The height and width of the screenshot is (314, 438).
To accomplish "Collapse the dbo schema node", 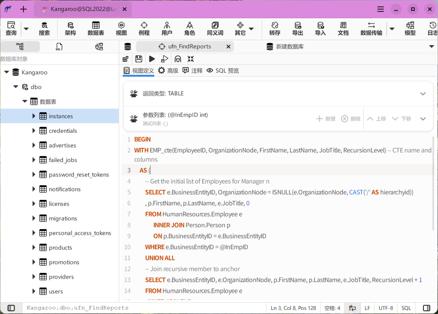I will click(16, 87).
